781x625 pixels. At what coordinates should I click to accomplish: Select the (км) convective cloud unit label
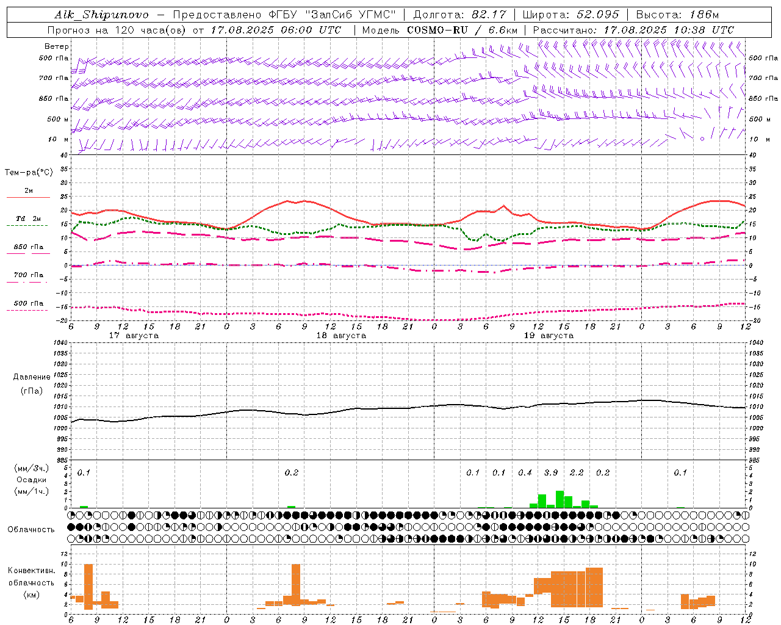click(31, 594)
